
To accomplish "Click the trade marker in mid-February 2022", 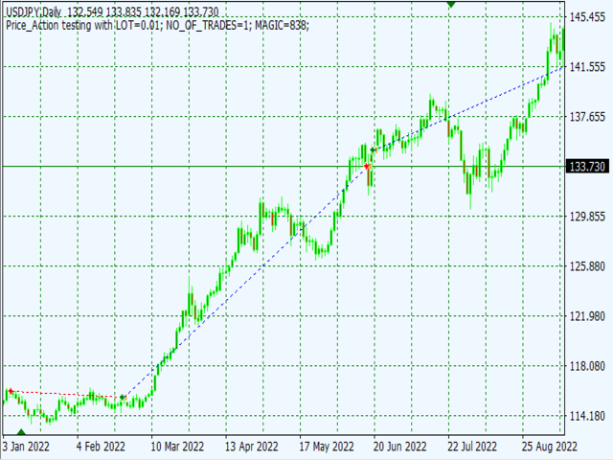I will 123,398.
